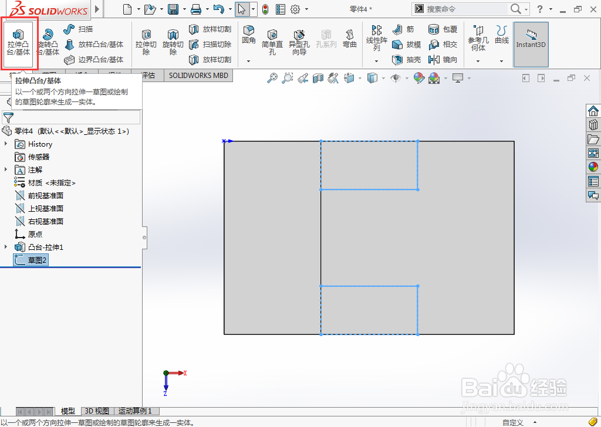Viewport: 601px width, 427px height.
Task: Open the Edit Appearance color ball
Action: click(x=419, y=78)
